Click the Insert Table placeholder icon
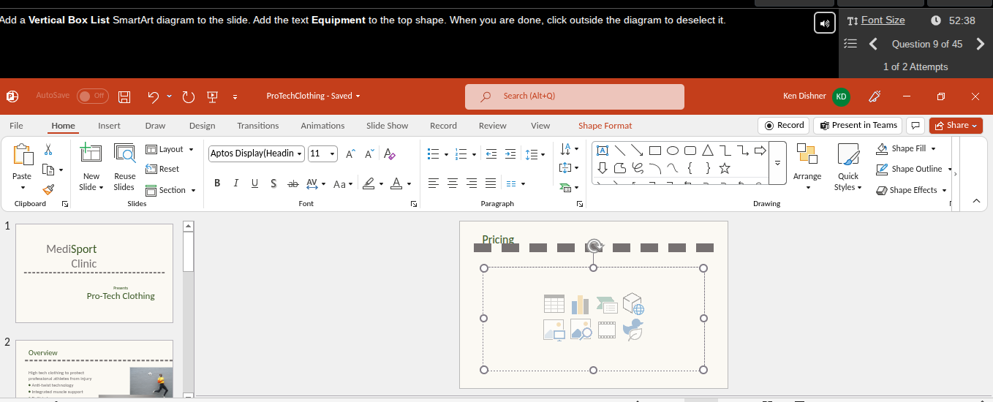This screenshot has width=993, height=402. [554, 304]
